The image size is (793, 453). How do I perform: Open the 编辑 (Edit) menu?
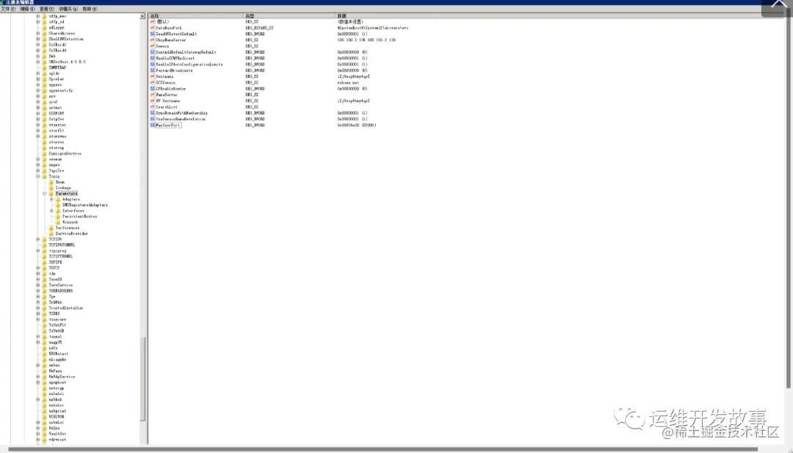click(x=27, y=9)
